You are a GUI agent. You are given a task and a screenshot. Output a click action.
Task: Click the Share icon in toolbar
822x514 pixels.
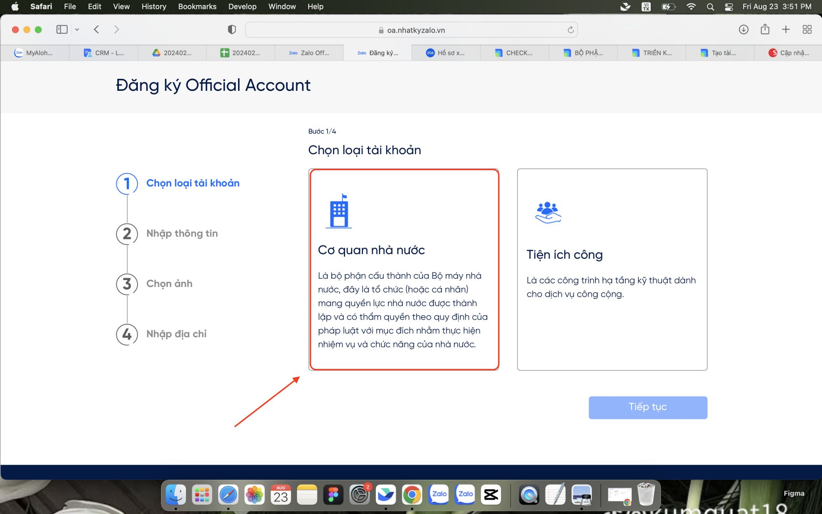pyautogui.click(x=765, y=30)
